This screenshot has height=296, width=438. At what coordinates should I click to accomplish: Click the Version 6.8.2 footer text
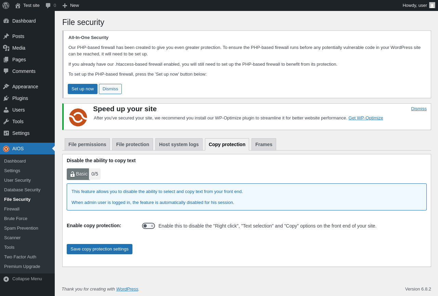coord(418,289)
